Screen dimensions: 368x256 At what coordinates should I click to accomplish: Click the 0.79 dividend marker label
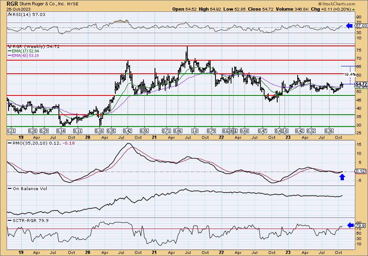[211, 131]
